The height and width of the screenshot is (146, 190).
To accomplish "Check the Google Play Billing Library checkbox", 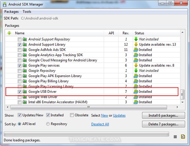I will pyautogui.click(x=20, y=81).
